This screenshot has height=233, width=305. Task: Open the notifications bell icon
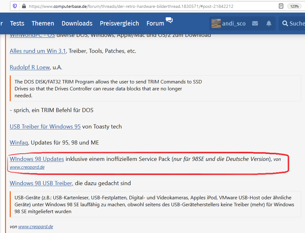tap(269, 24)
